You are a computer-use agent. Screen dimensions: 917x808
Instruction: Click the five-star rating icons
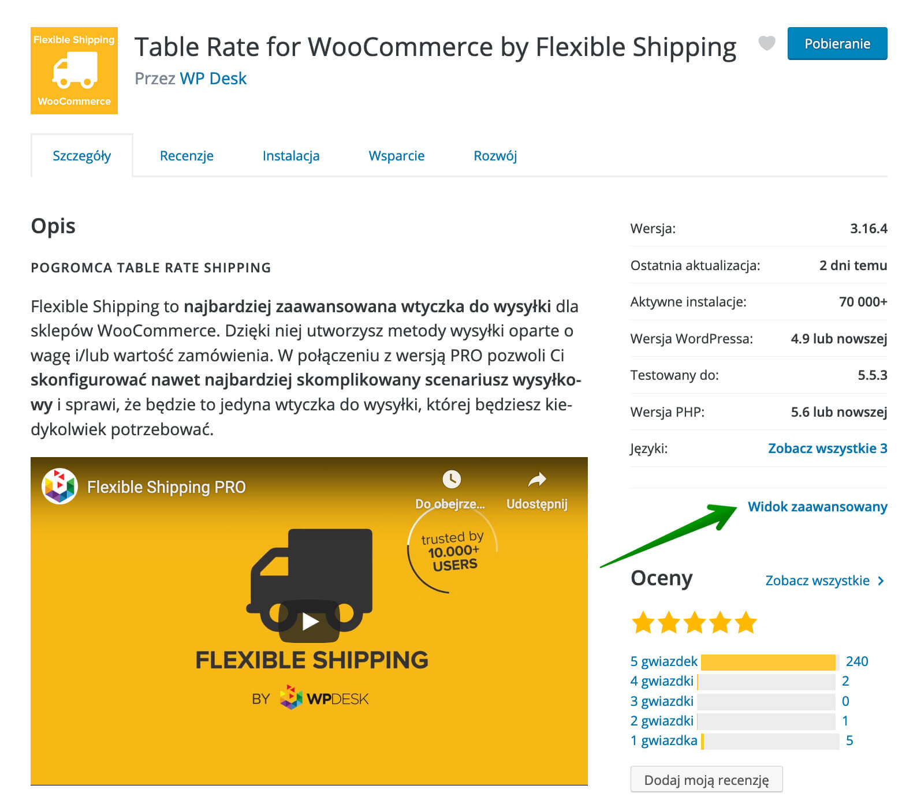tap(694, 623)
